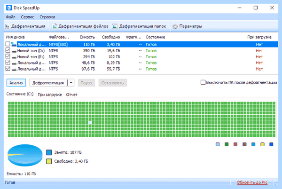Viewport: 282px width, 189px height.
Task: Click the purple legend swatch
Action: point(244,144)
